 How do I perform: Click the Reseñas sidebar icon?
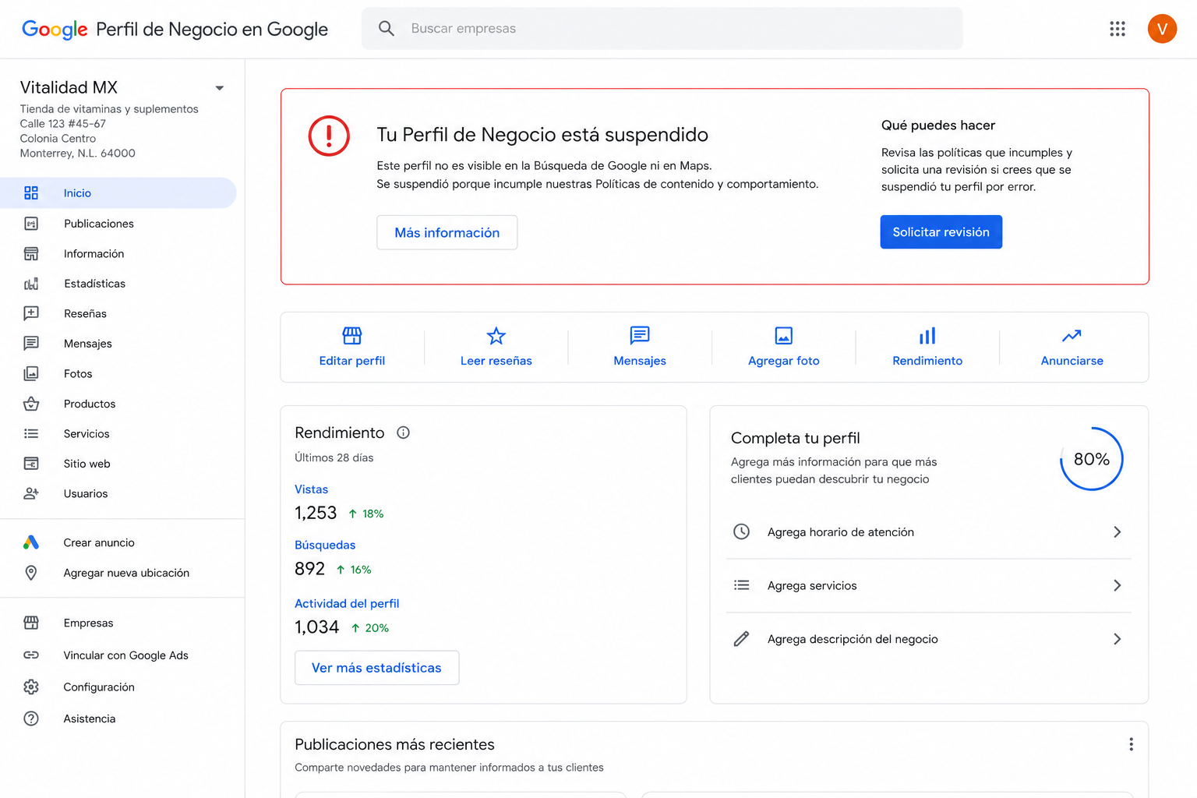point(31,313)
